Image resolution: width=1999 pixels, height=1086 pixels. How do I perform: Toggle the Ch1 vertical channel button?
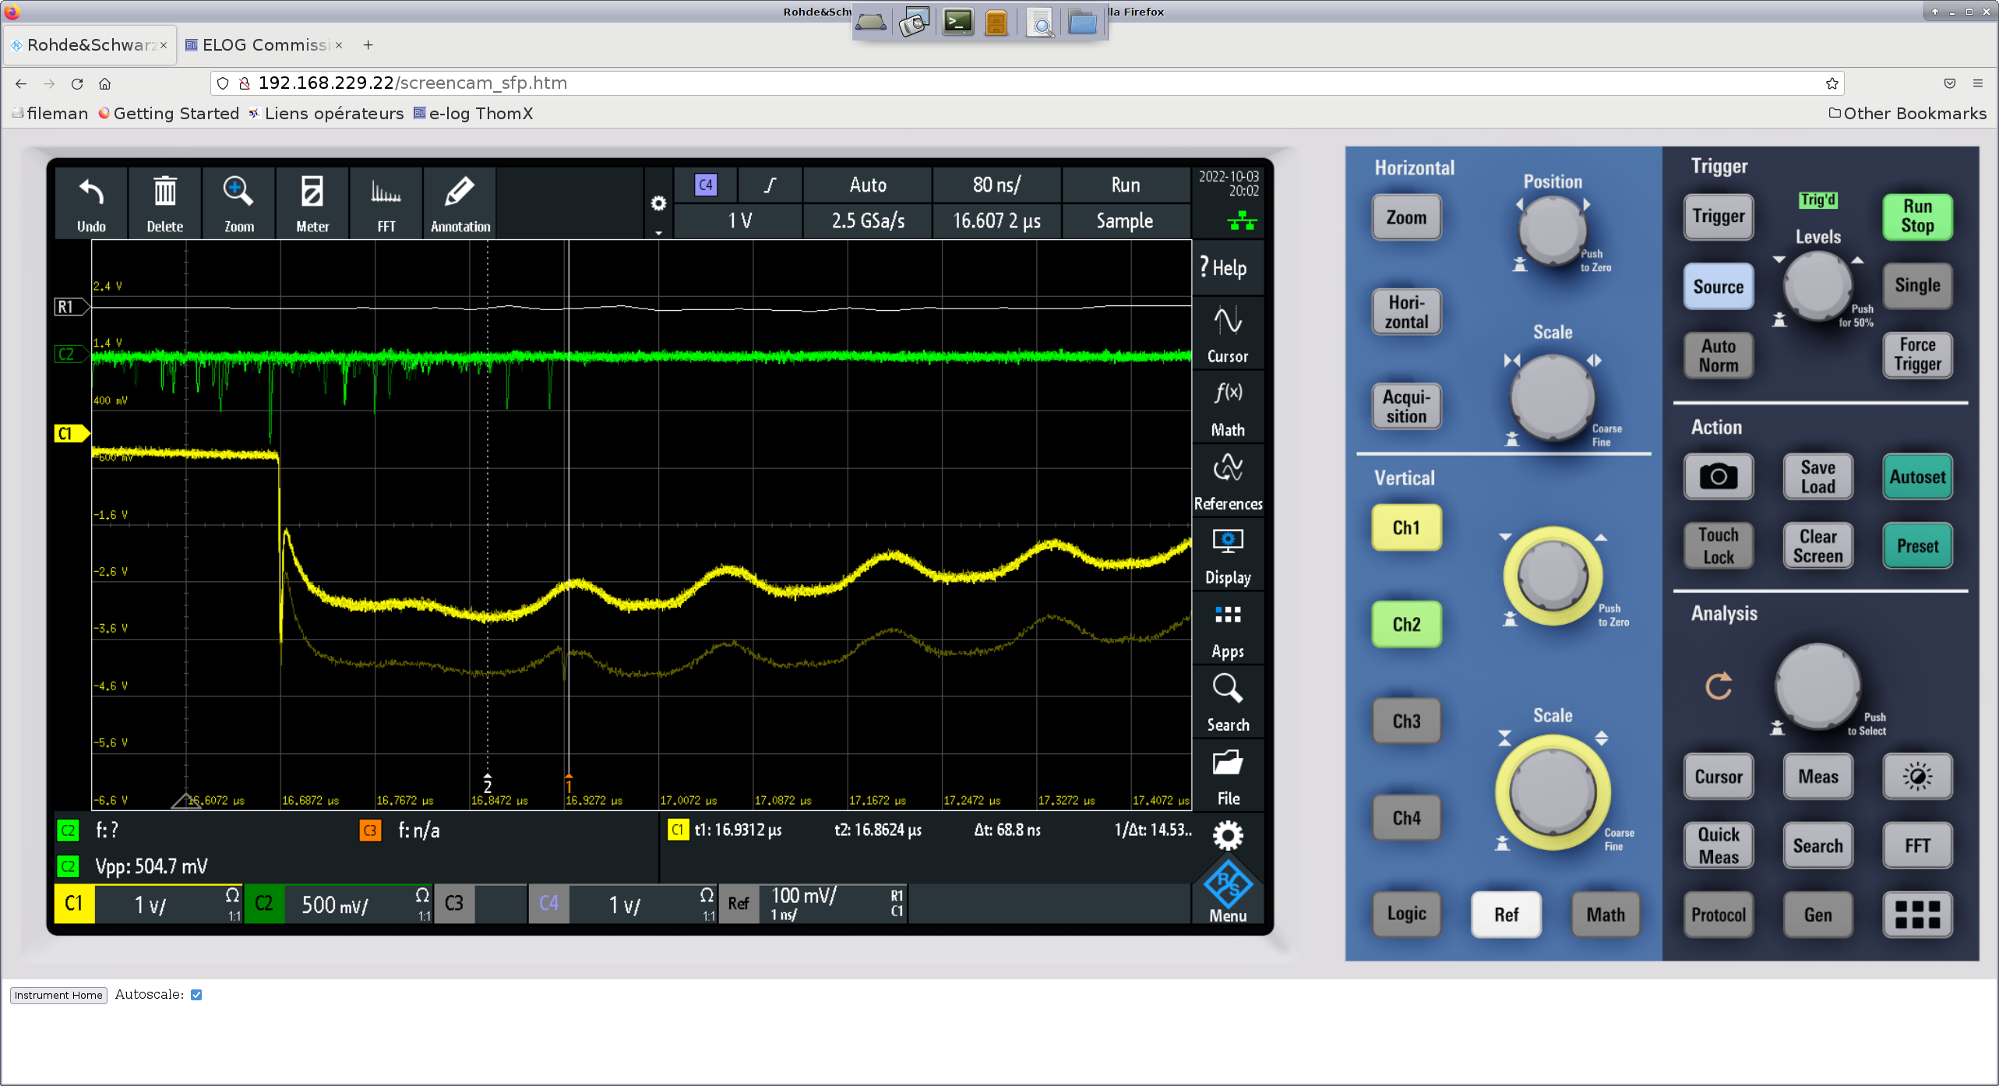[x=1406, y=527]
